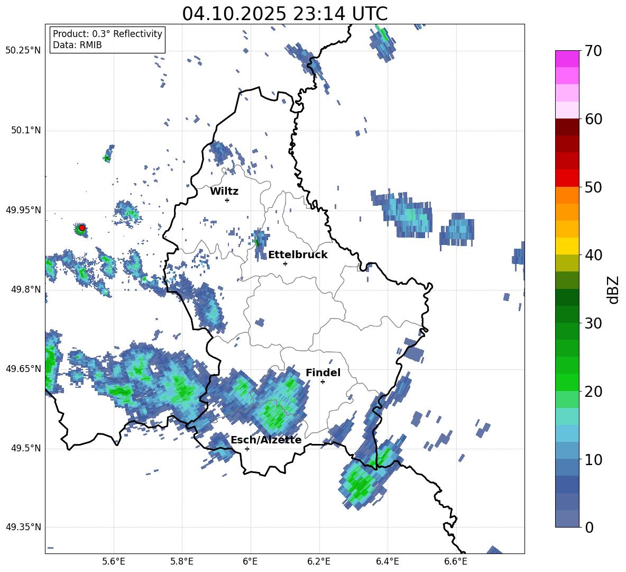Click the Wiltz station cross marker
Screen dimensions: 626x572
[227, 200]
